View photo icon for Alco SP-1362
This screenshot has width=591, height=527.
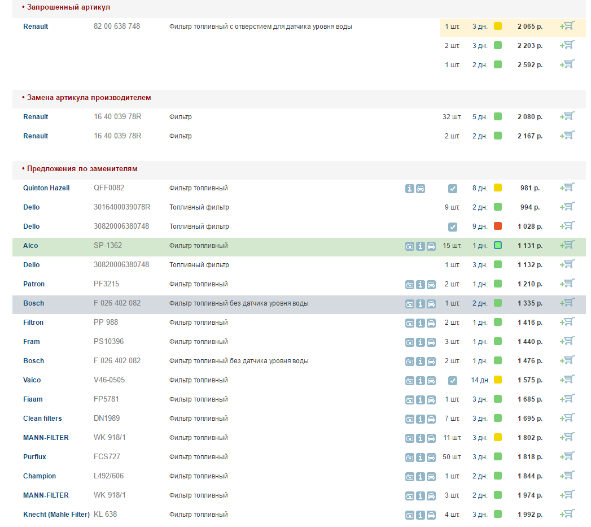(410, 246)
